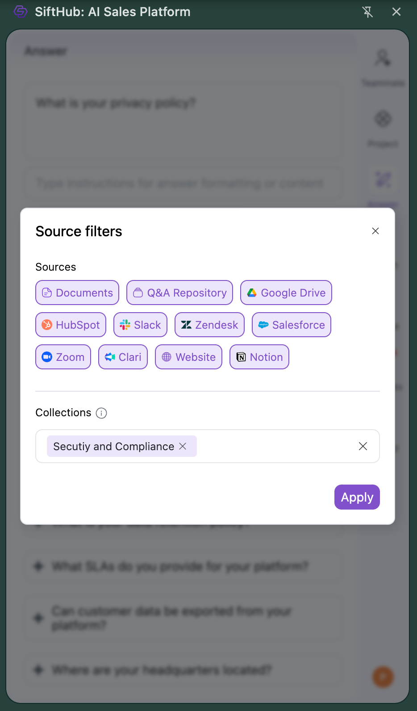Toggle the Zendesk source chip
Viewport: 417px width, 711px height.
(209, 325)
